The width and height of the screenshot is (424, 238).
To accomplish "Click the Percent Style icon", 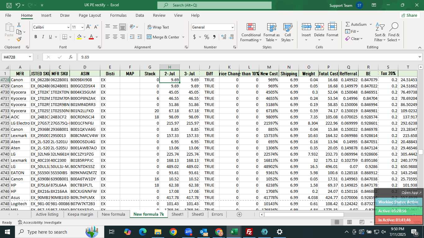I will (206, 37).
